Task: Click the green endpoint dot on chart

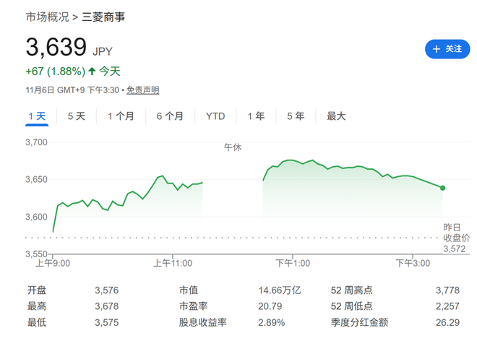Action: pos(442,188)
